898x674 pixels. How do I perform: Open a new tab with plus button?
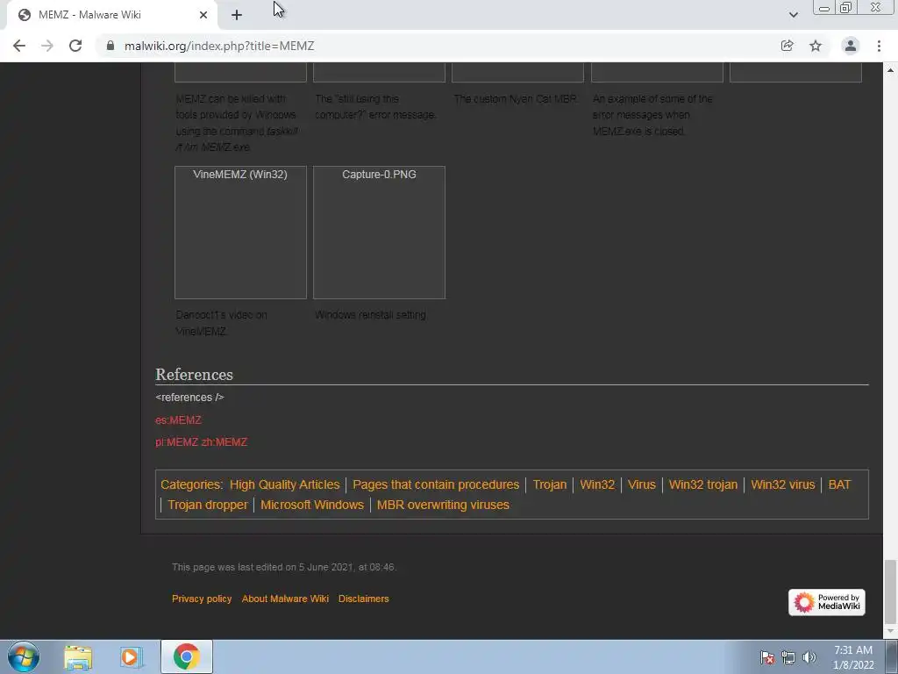click(237, 15)
